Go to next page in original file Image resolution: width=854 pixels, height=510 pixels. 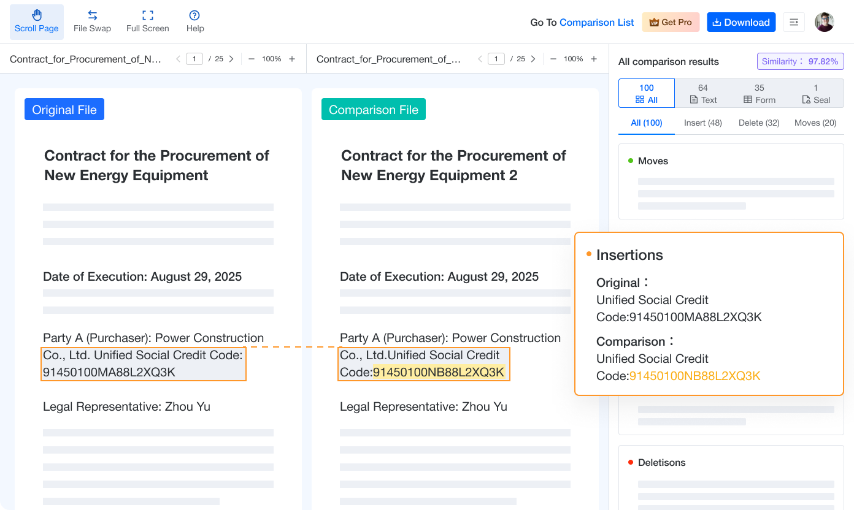coord(231,59)
